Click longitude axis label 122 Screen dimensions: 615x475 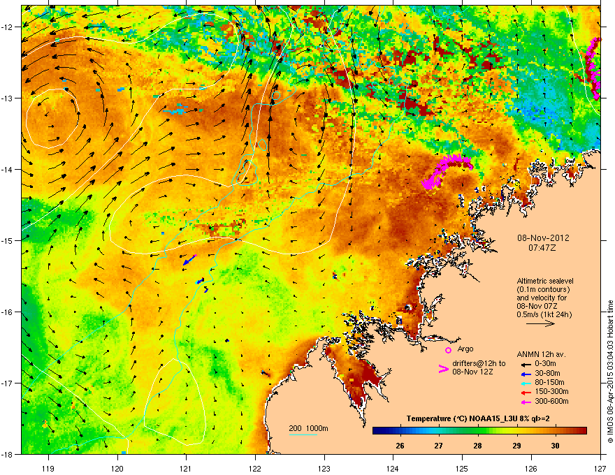tap(255, 468)
